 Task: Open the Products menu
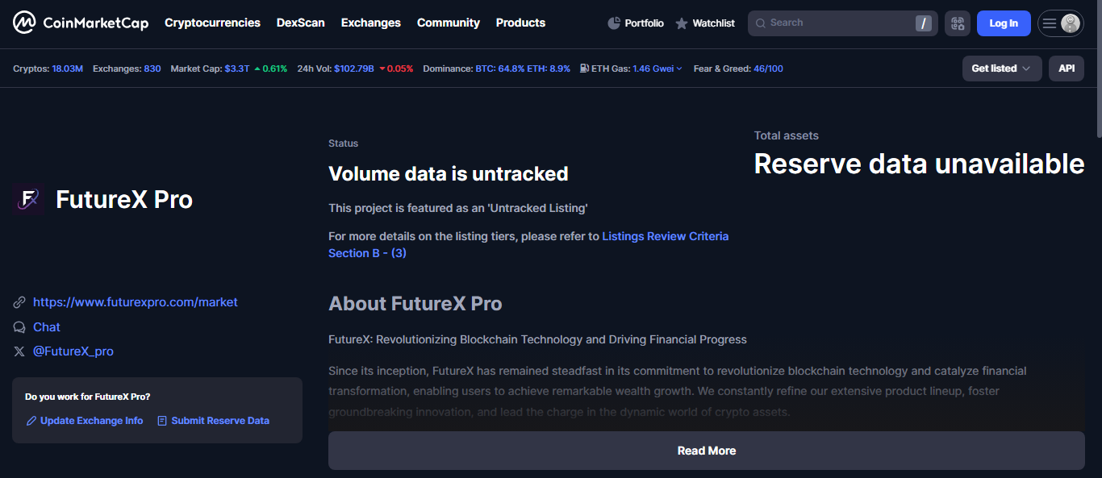[520, 23]
